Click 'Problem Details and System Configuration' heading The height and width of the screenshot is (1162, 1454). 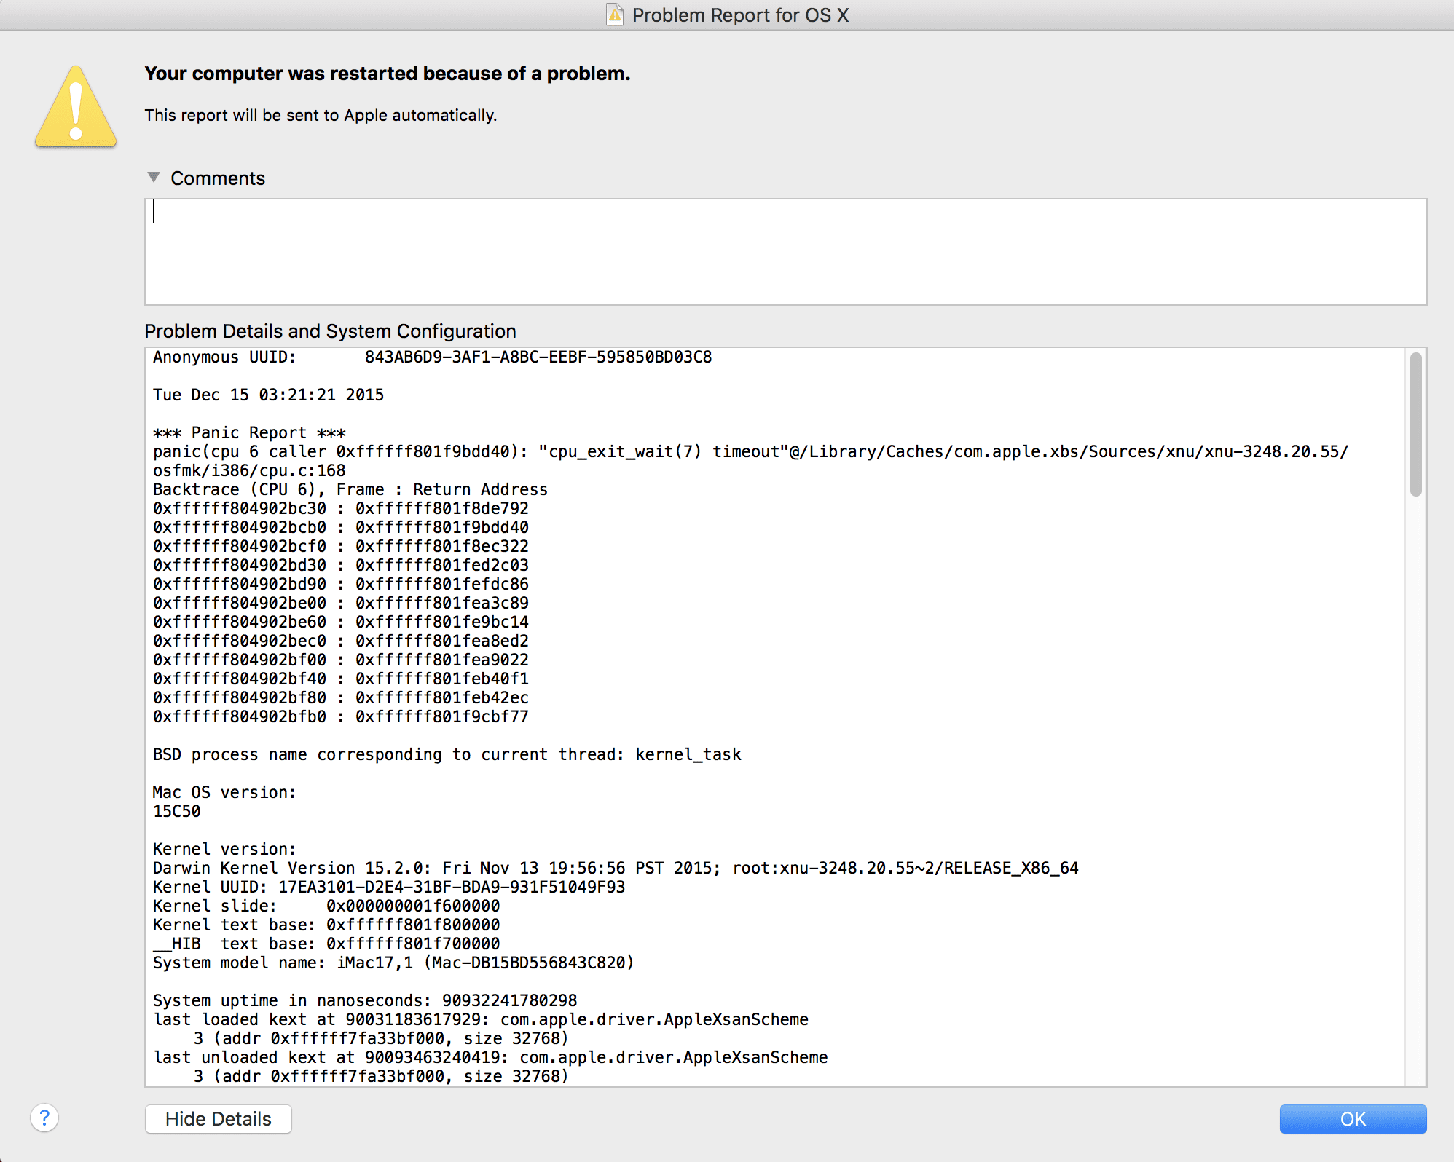tap(330, 331)
